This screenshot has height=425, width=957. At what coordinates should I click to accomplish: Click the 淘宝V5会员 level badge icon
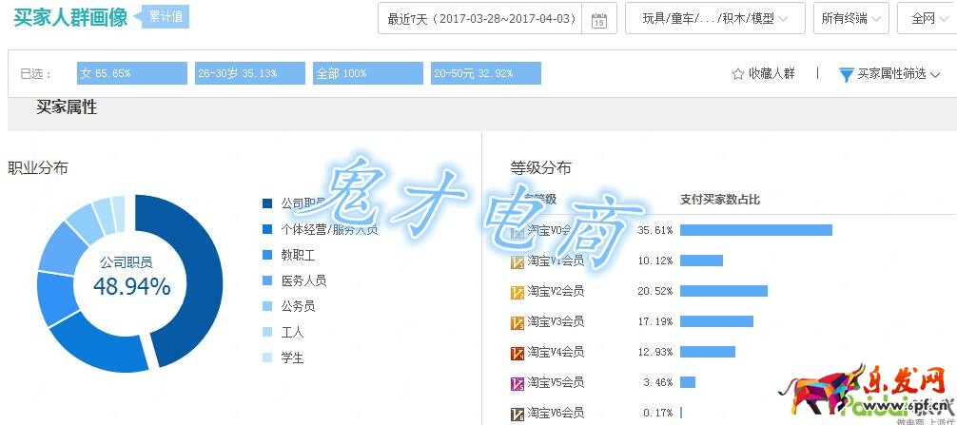(x=518, y=383)
